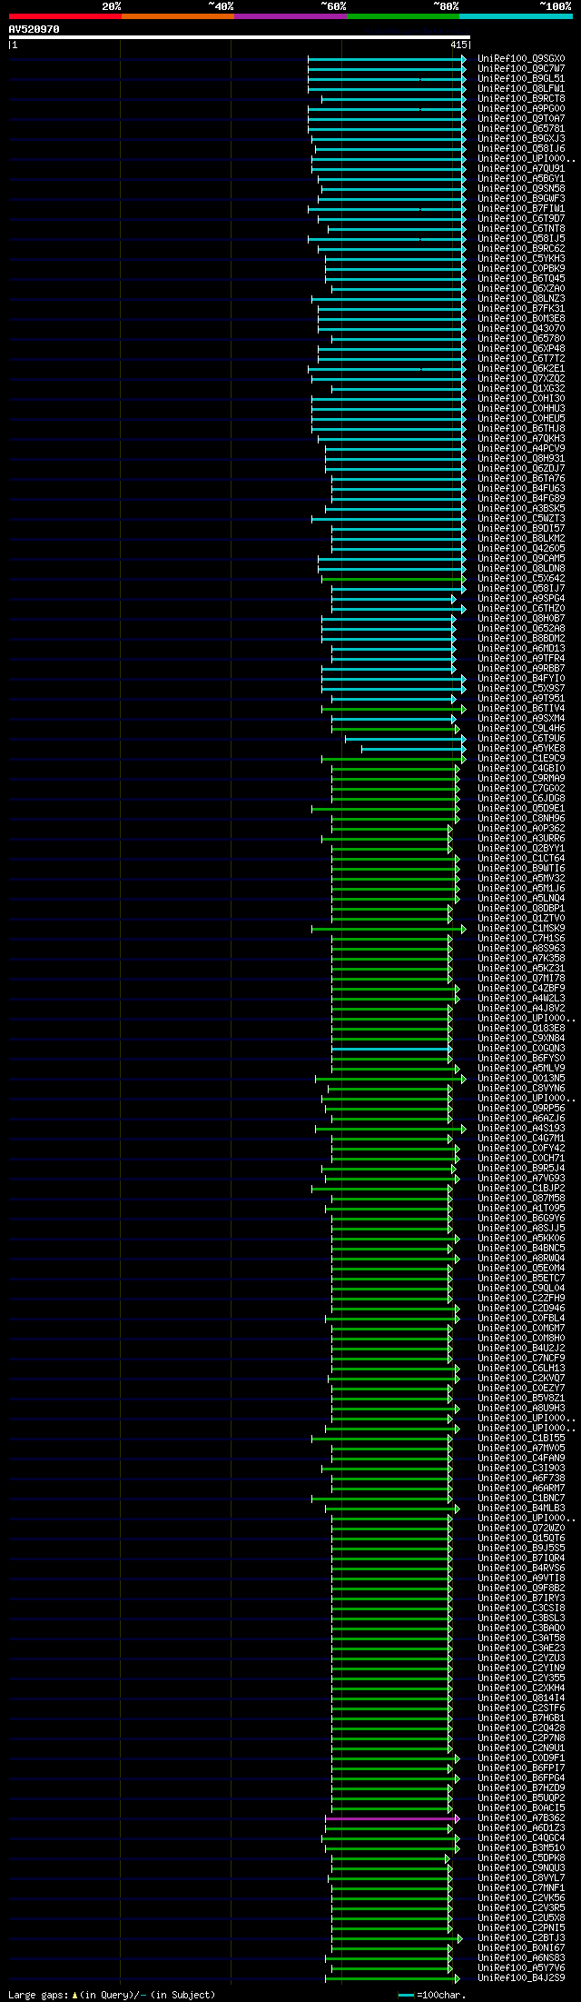This screenshot has height=2002, width=581.
Task: Select hit label UniRef100_C6TNT8
Action: coord(521,228)
